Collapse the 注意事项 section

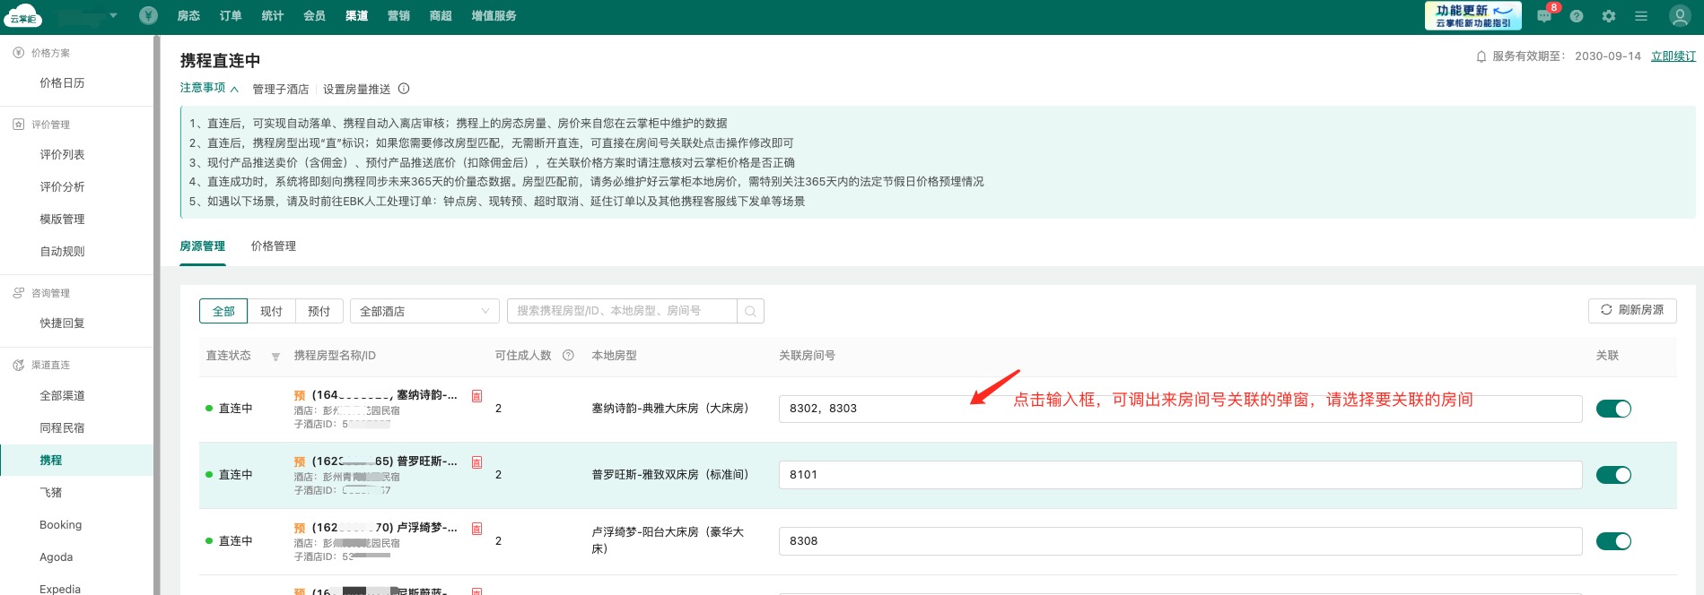pyautogui.click(x=209, y=88)
